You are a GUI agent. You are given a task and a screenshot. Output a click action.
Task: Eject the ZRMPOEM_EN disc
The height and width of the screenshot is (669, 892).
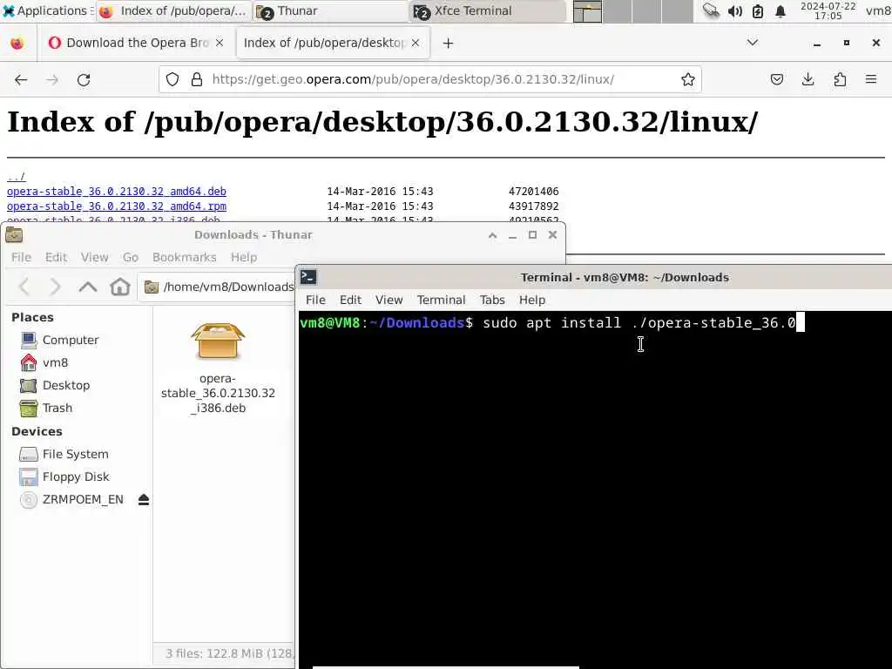click(x=144, y=500)
